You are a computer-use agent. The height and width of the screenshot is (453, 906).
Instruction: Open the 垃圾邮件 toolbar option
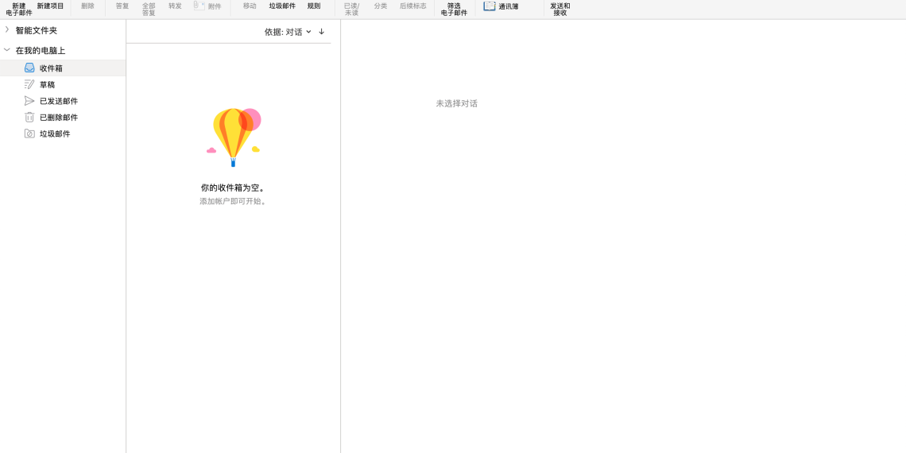[282, 6]
